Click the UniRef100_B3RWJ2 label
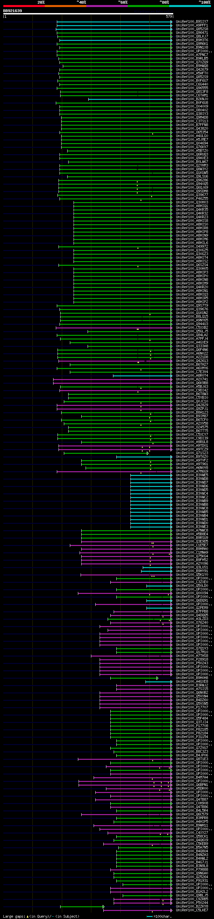The width and height of the screenshot is (214, 919). (192, 685)
